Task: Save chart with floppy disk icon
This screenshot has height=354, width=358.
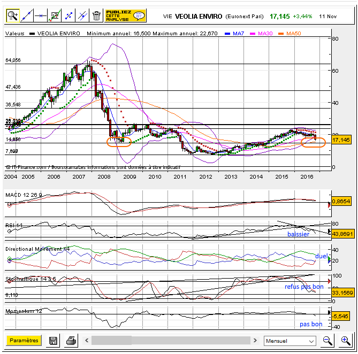Action: (53, 341)
